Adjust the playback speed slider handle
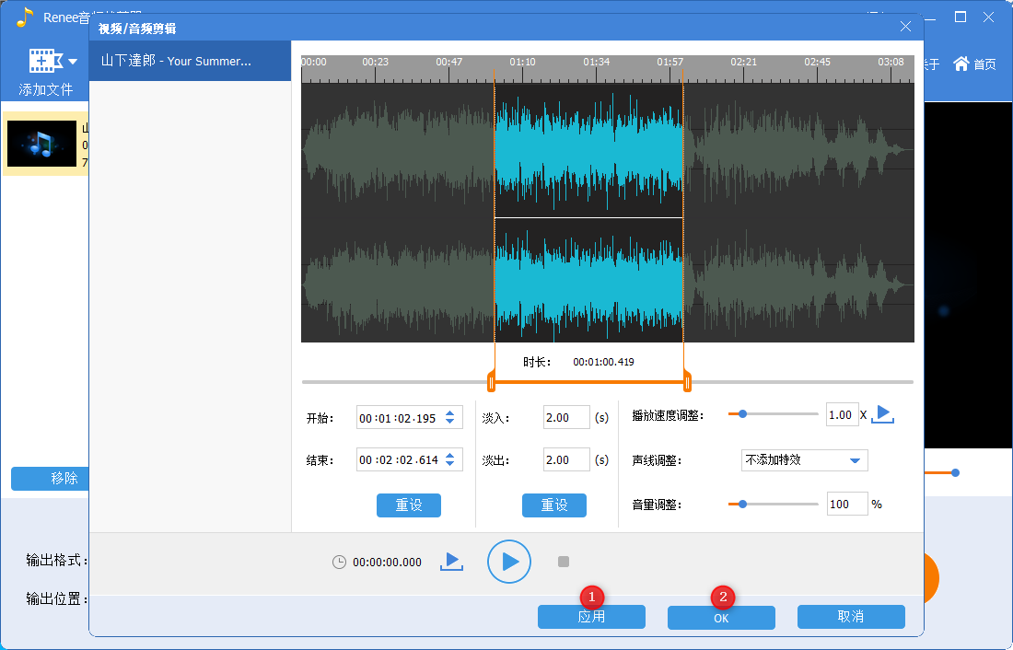Image resolution: width=1013 pixels, height=650 pixels. point(743,414)
